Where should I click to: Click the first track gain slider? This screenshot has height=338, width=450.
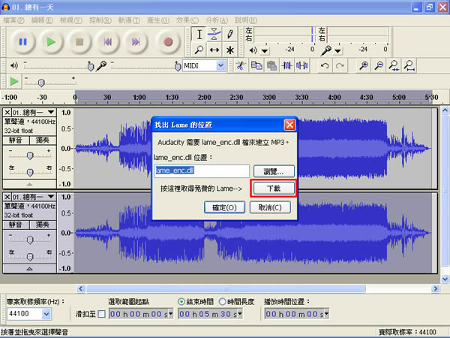(x=30, y=155)
